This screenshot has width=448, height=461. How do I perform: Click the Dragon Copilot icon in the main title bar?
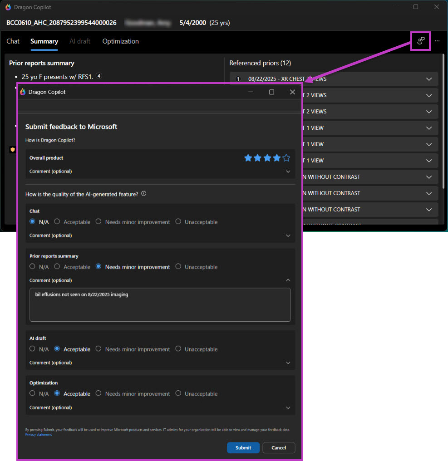pyautogui.click(x=7, y=7)
